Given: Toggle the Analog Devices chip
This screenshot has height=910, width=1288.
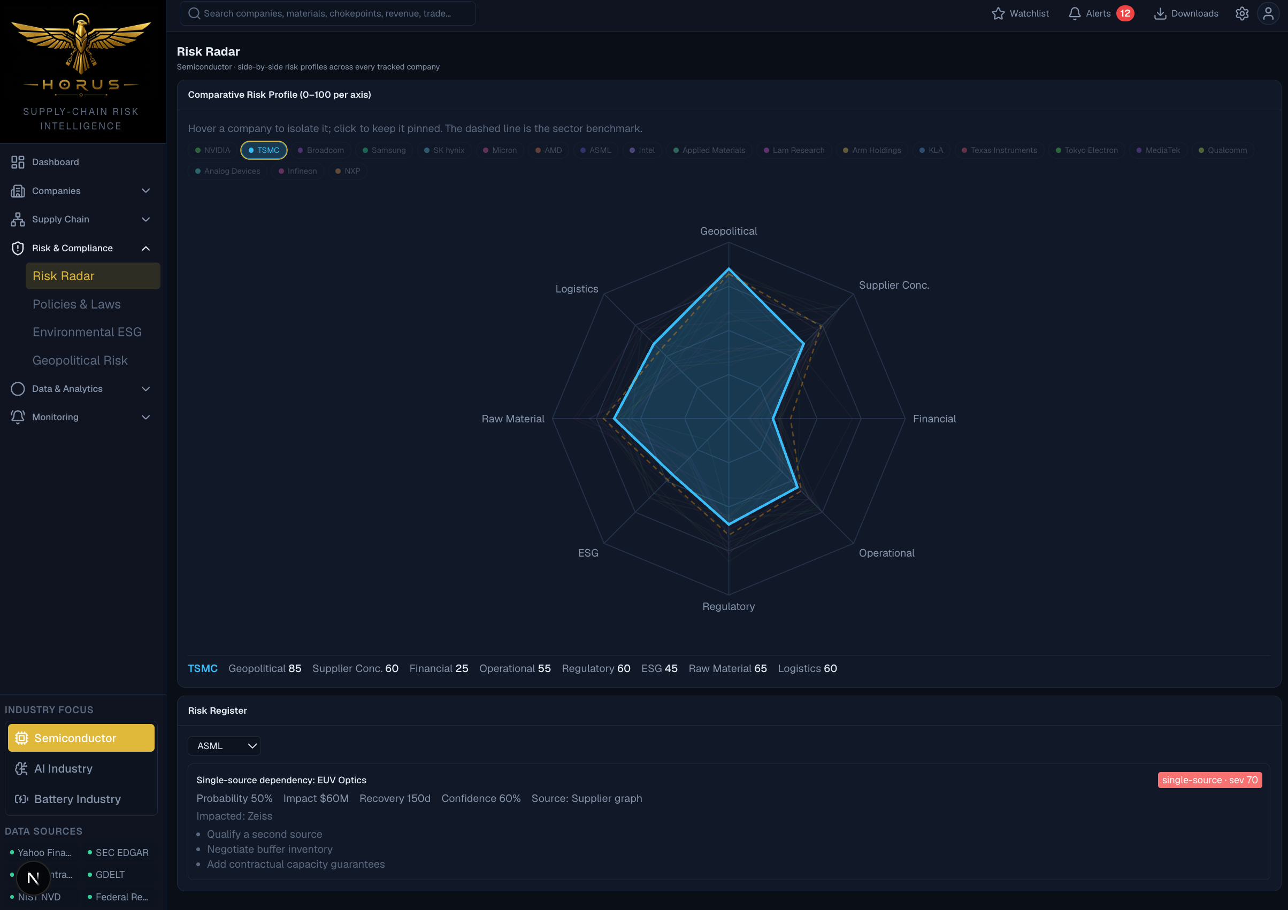Looking at the screenshot, I should pos(228,171).
